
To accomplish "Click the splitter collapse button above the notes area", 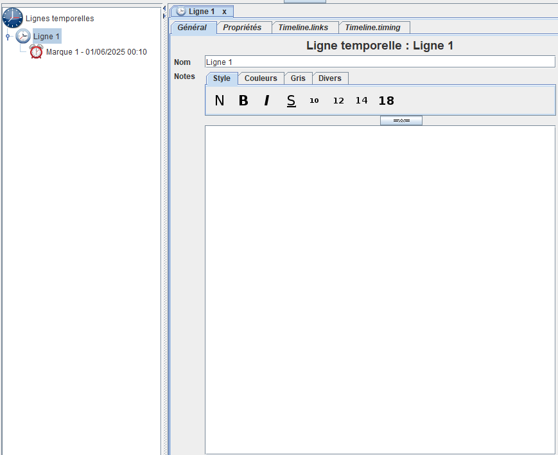I will click(x=401, y=120).
